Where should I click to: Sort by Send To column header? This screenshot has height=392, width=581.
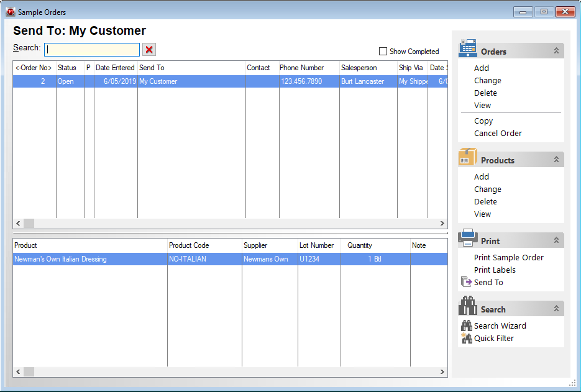tap(191, 68)
